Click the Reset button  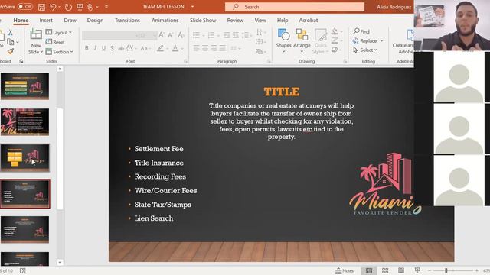[55, 42]
